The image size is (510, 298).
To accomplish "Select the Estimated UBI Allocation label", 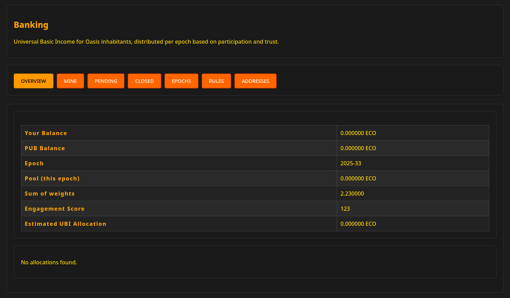I will (x=65, y=224).
